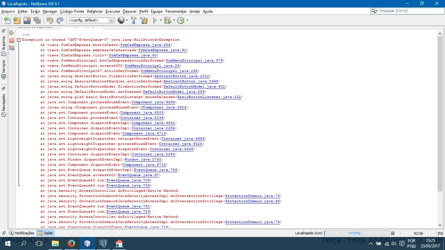Image resolution: width=445 pixels, height=250 pixels.
Task: Open the Executar menu
Action: 113,11
